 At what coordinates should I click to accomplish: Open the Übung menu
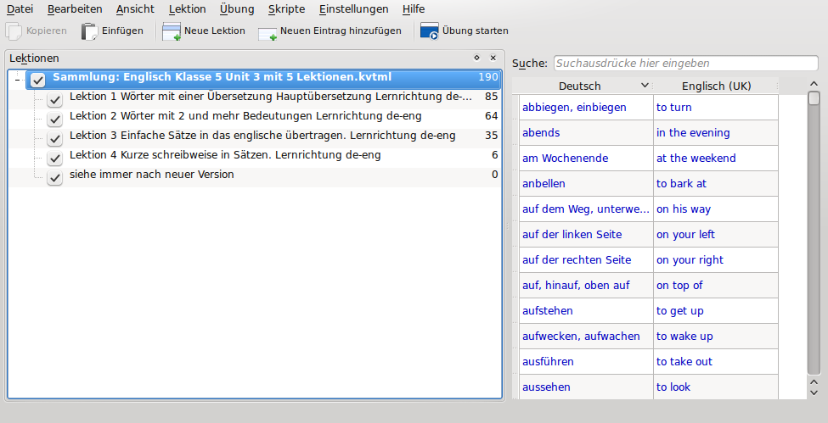(x=237, y=9)
